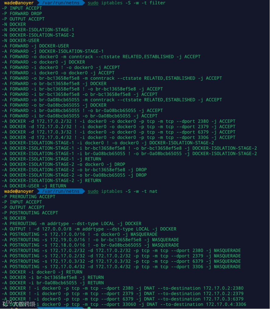The width and height of the screenshot is (270, 309).
Task: Click '-A FORWARD -o br-0a08bcb65055 -j DOCKER'
Action: (54, 105)
